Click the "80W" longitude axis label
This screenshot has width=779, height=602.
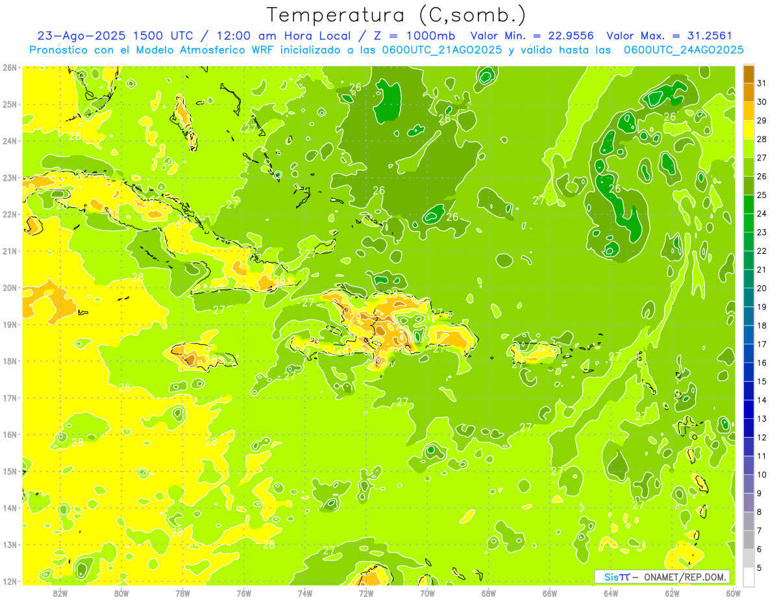click(121, 593)
